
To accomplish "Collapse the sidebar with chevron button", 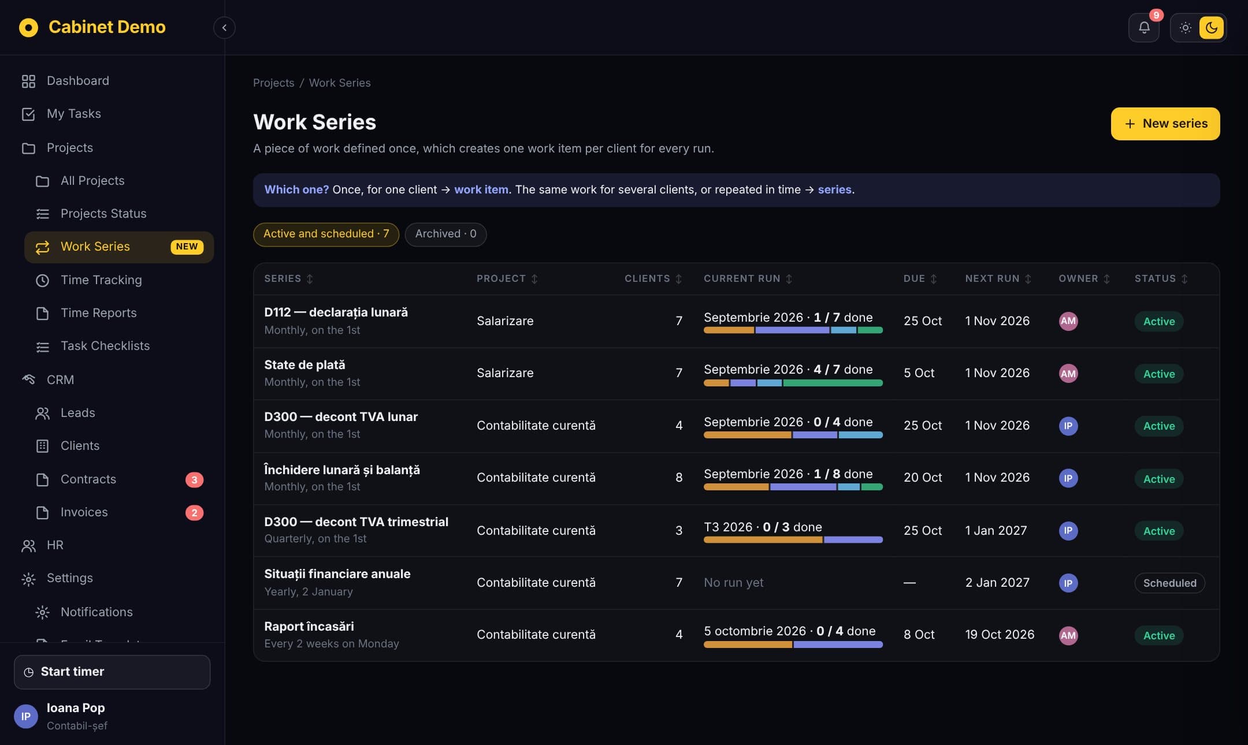I will [x=224, y=28].
